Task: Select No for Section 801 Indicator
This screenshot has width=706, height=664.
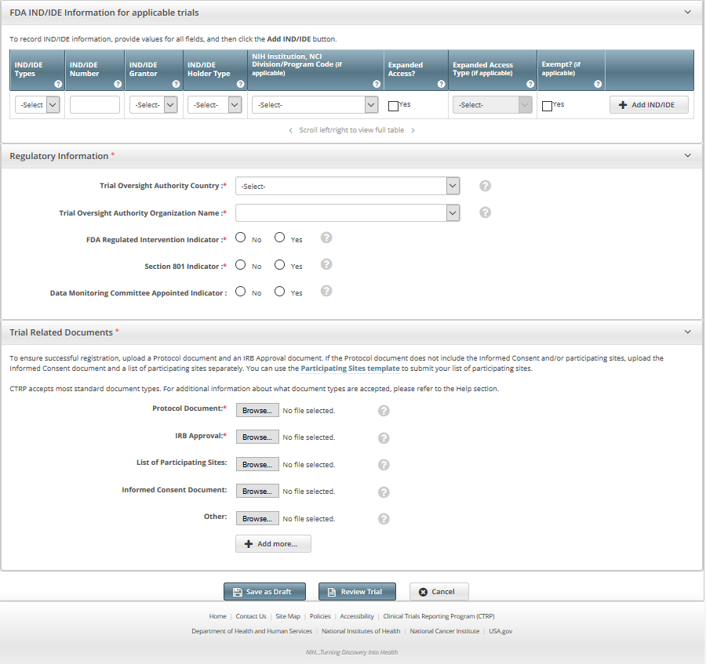Action: (241, 264)
